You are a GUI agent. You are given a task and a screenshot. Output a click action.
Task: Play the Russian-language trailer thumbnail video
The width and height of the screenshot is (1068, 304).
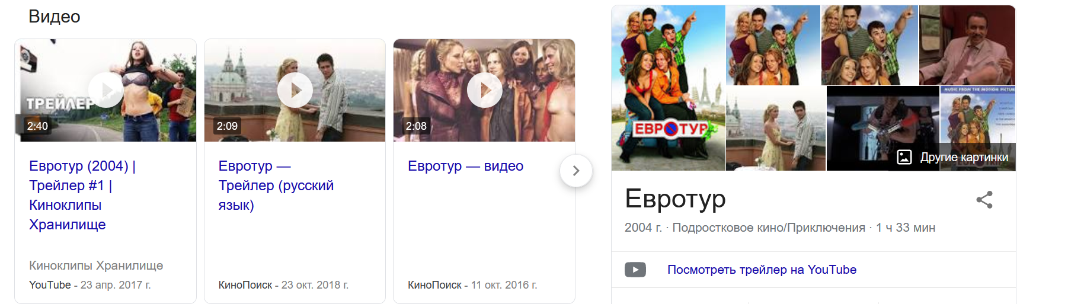[x=295, y=90]
